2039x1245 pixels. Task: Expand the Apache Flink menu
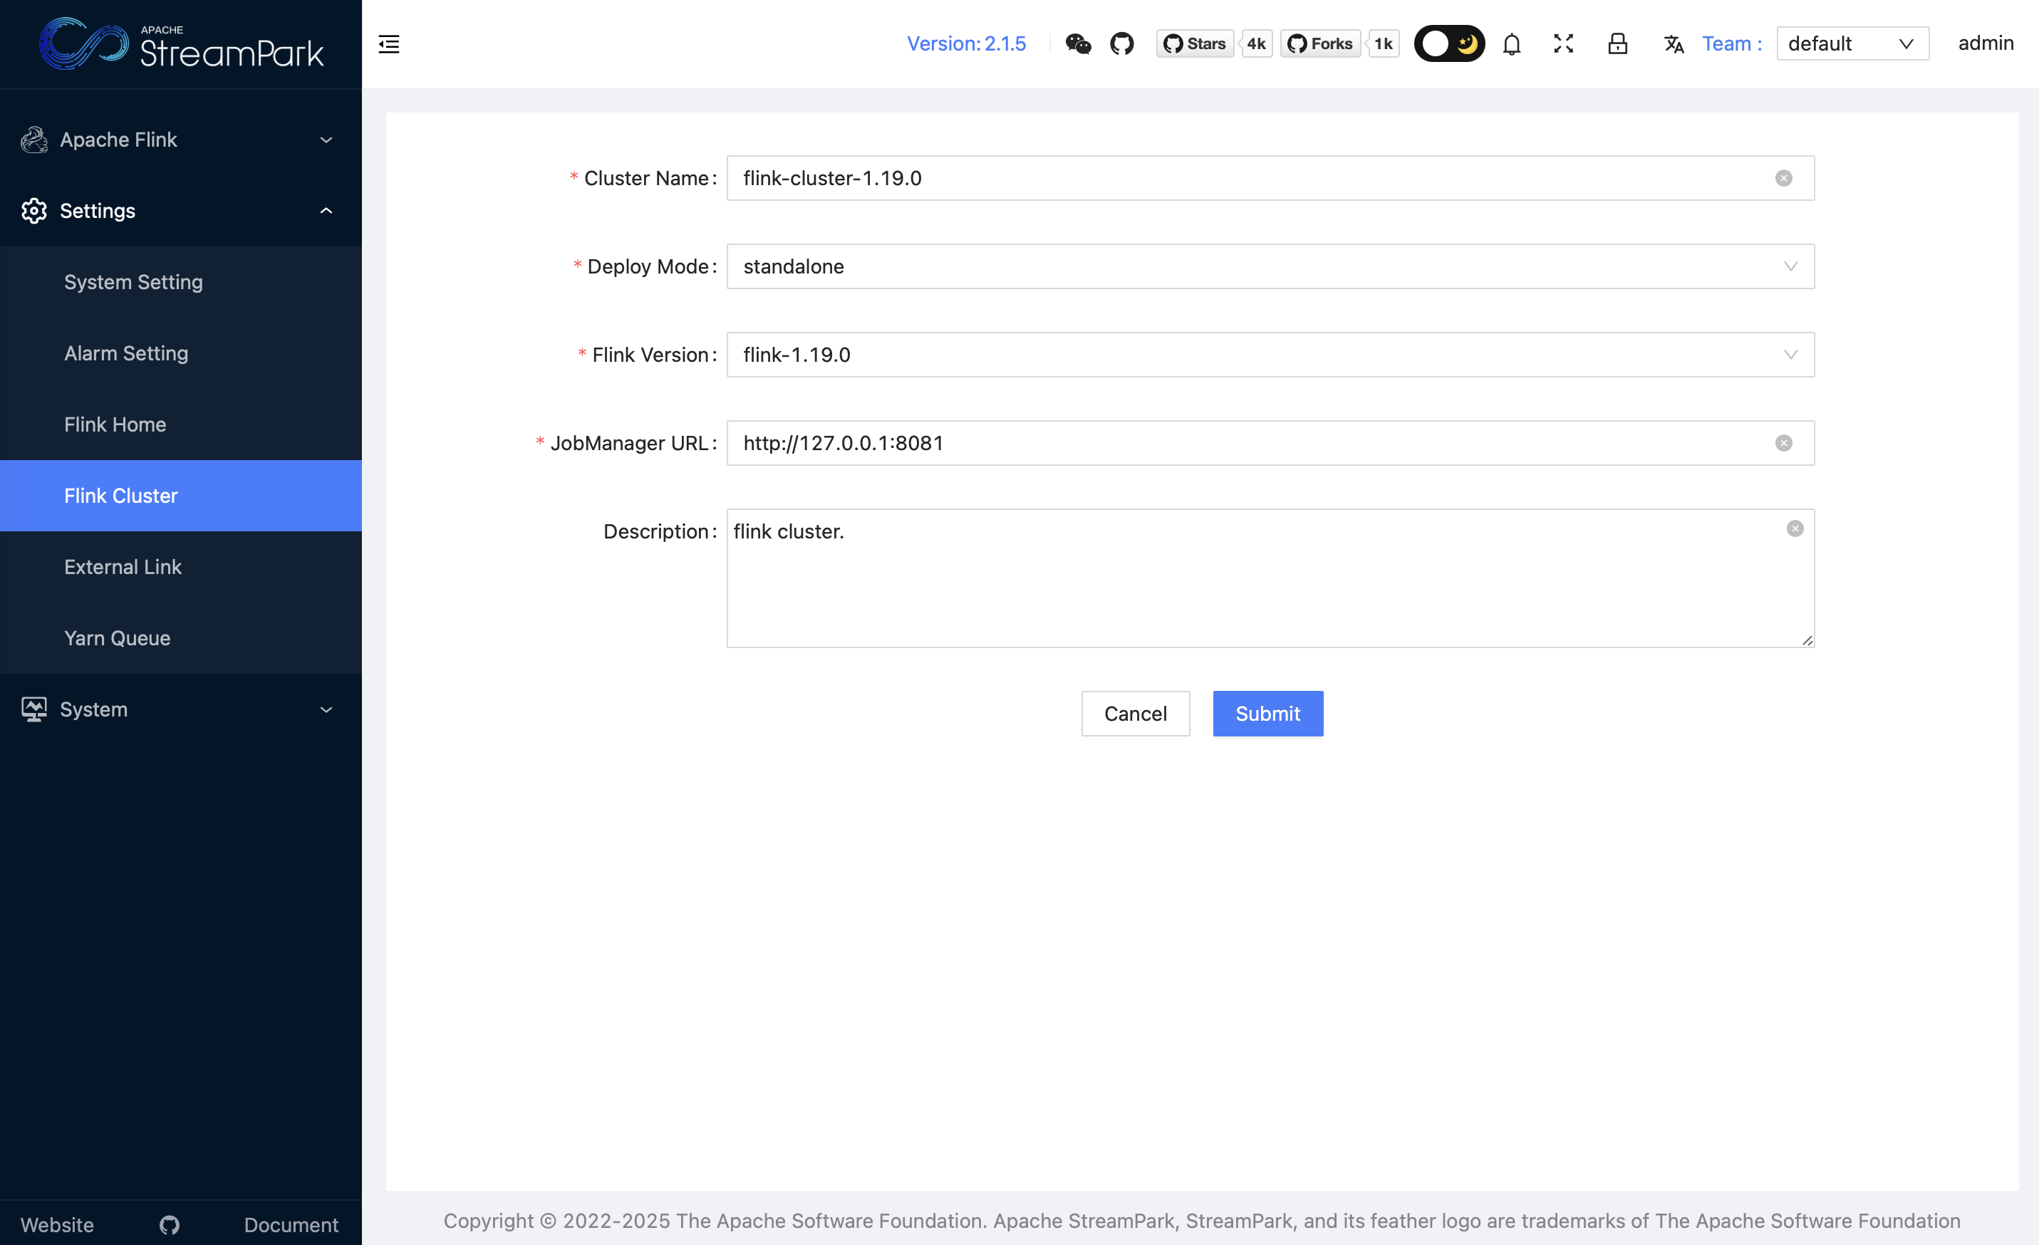pos(180,140)
